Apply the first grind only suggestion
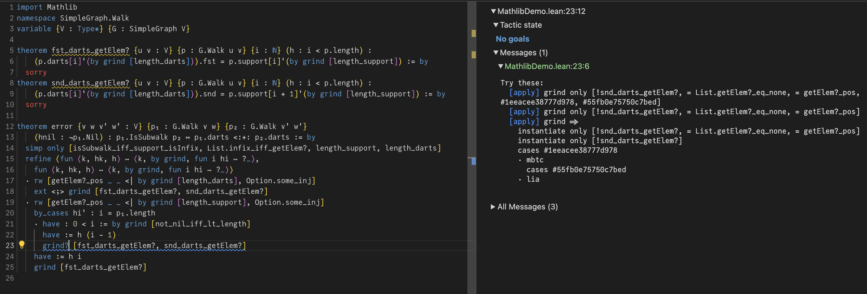Image resolution: width=867 pixels, height=294 pixels. (x=524, y=93)
